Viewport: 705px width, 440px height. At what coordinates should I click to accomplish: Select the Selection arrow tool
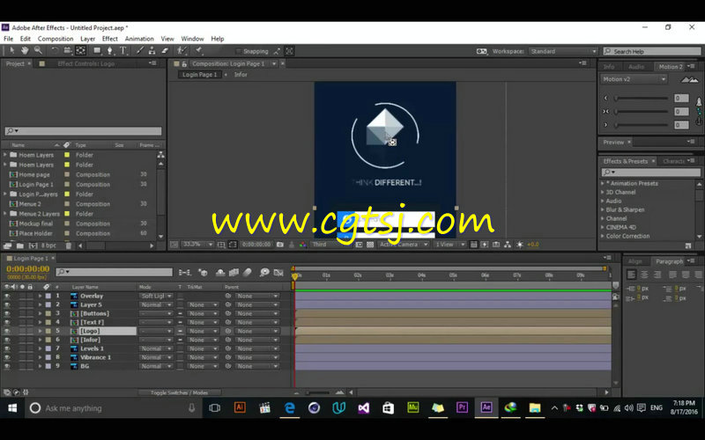(12, 51)
